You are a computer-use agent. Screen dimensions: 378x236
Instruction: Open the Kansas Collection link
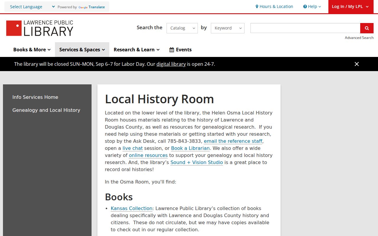point(132,208)
